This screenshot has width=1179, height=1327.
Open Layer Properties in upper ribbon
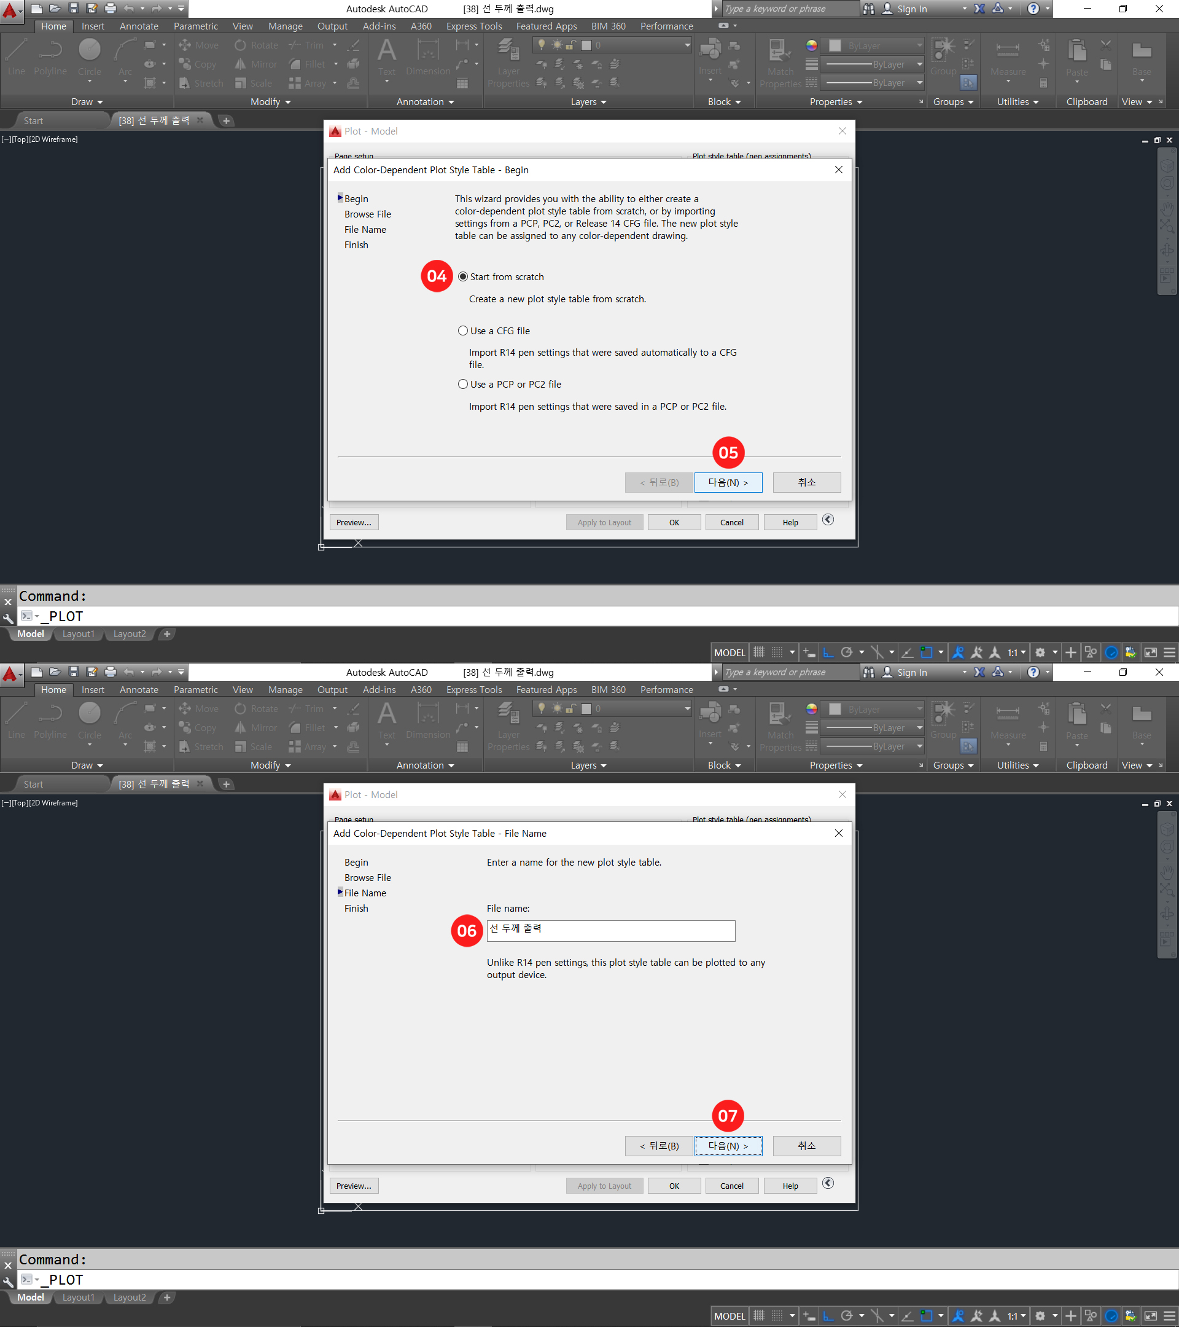tap(508, 63)
